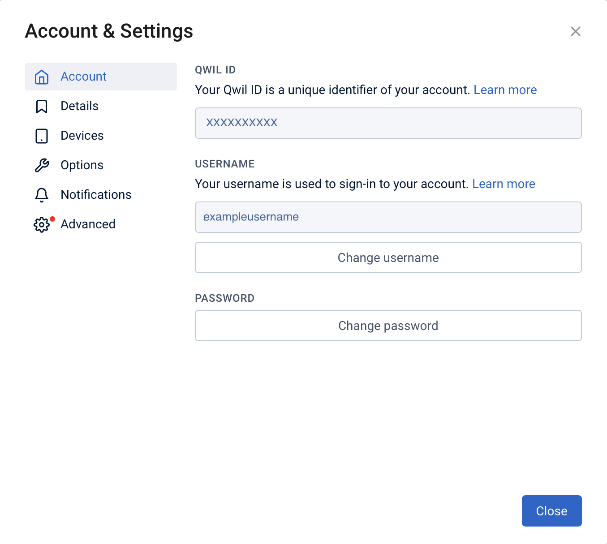
Task: Click the "QWIL ID" section heading
Action: click(x=215, y=70)
